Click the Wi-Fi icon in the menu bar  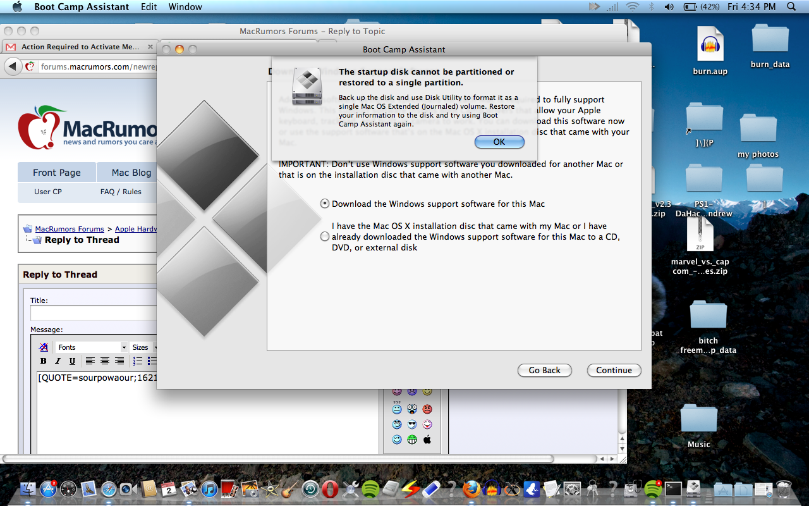[x=632, y=7]
